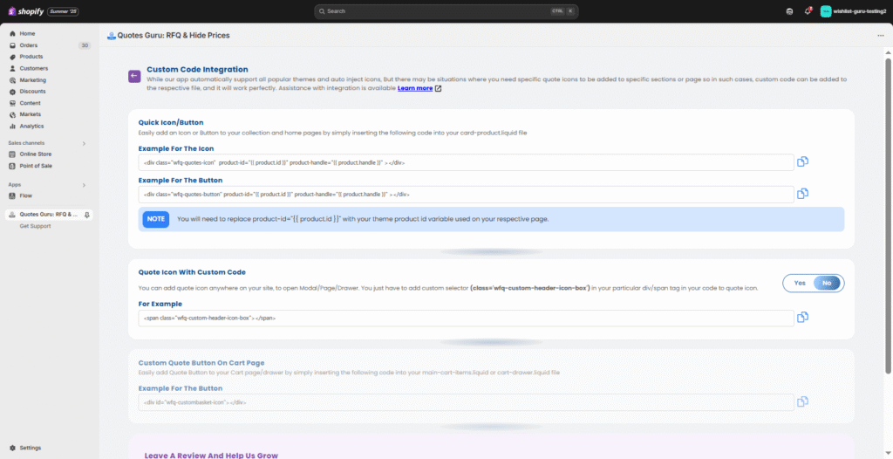Click the Discounts sidebar icon
This screenshot has height=459, width=893.
(x=12, y=92)
